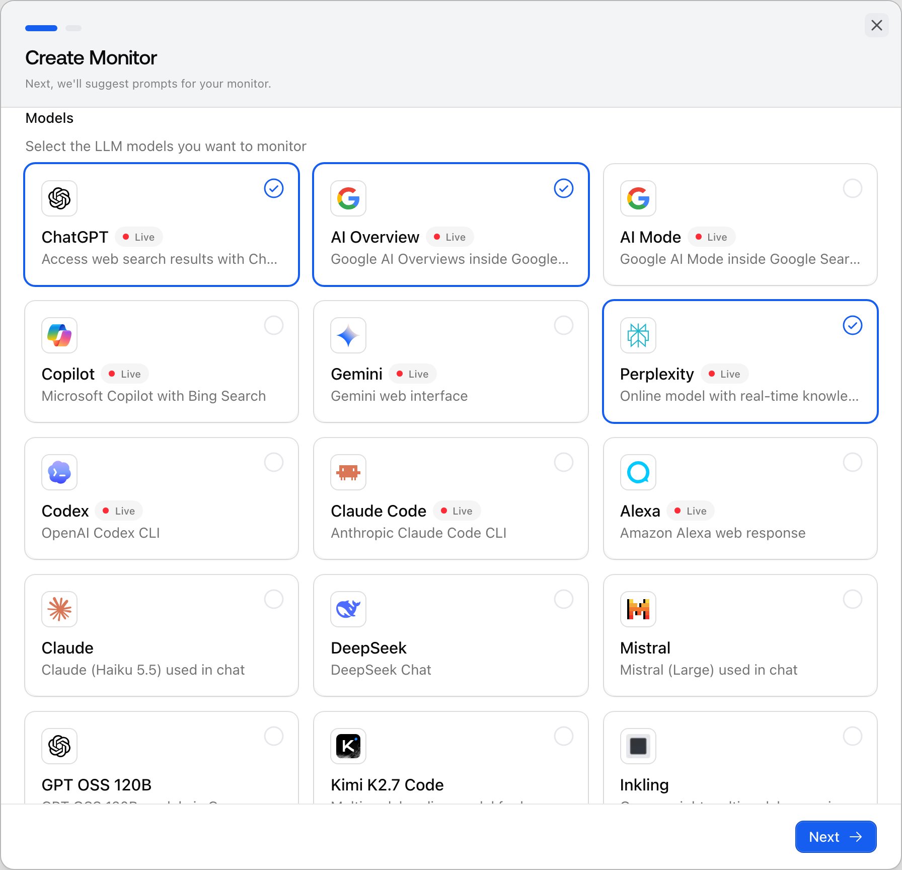Enable the AI Mode selection circle
The image size is (902, 870).
click(x=853, y=188)
